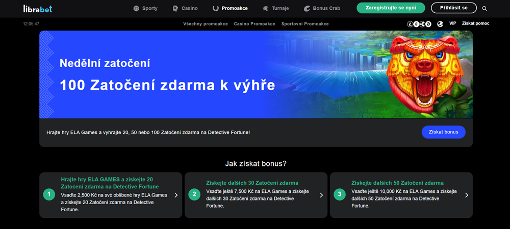Open the Casino menu item

[x=185, y=9]
